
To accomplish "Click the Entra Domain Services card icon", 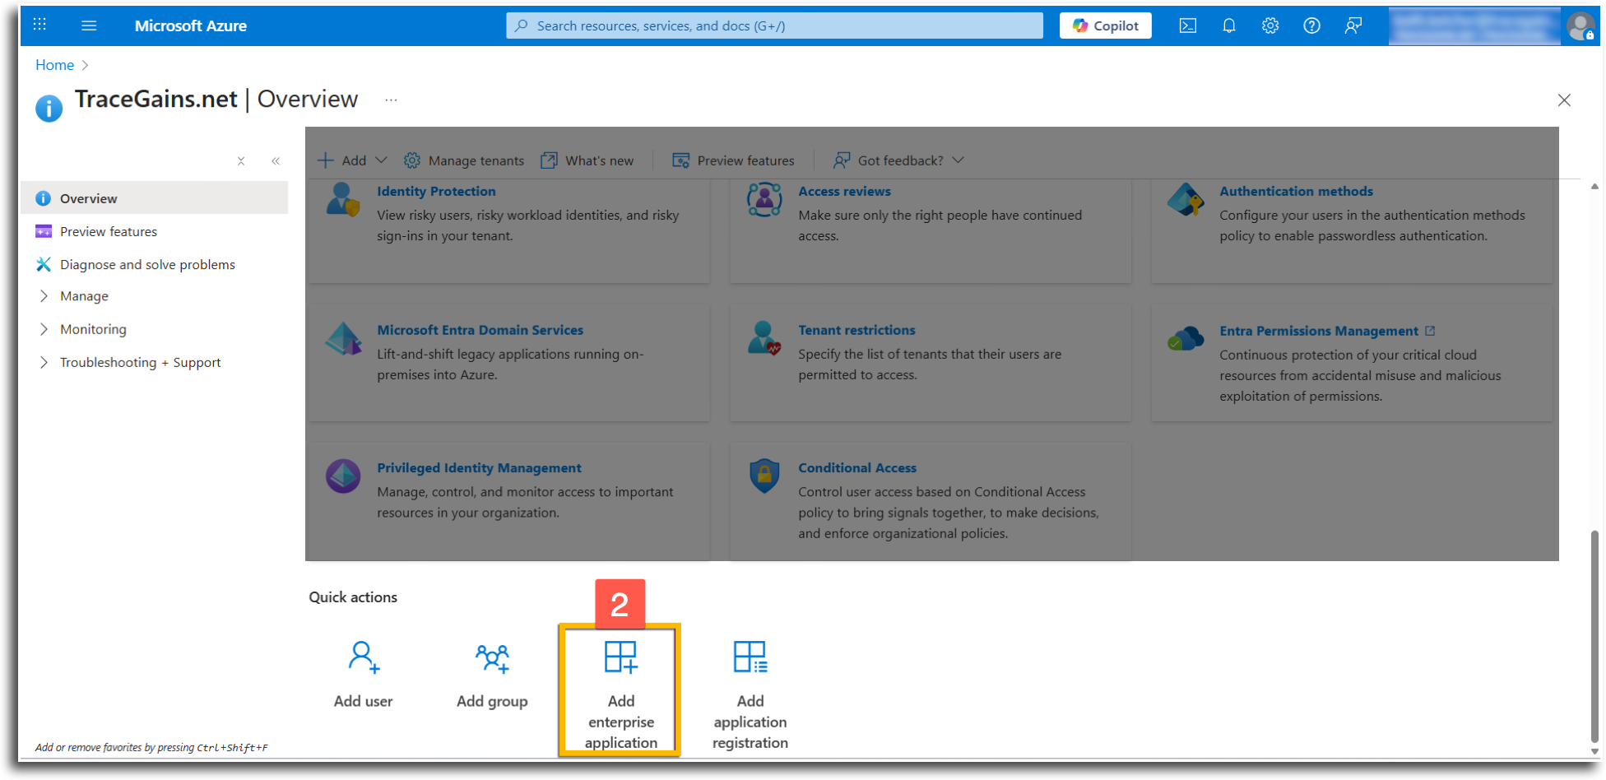I will click(x=342, y=338).
